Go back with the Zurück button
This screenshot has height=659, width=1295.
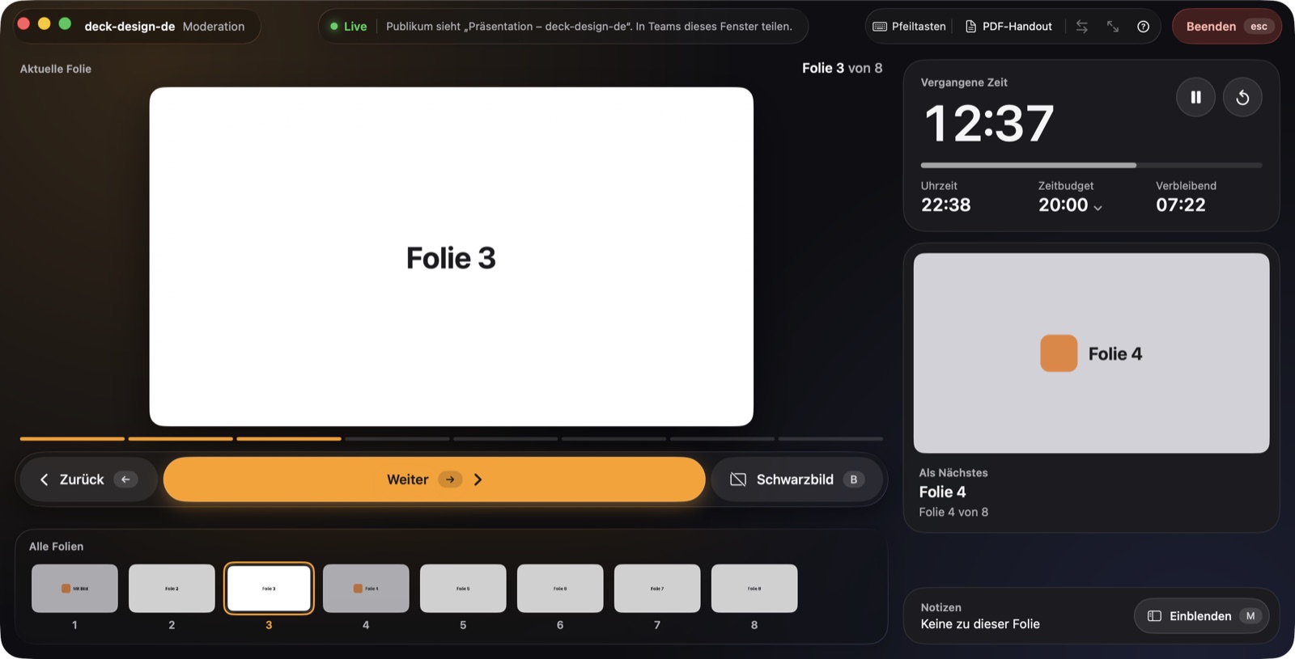click(87, 479)
